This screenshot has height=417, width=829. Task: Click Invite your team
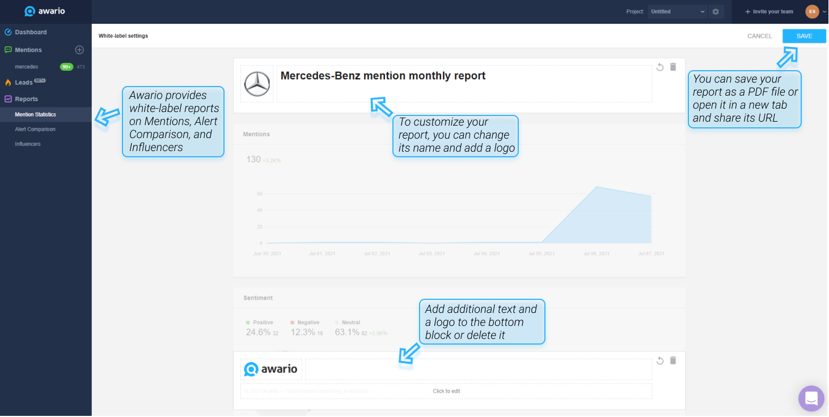769,11
